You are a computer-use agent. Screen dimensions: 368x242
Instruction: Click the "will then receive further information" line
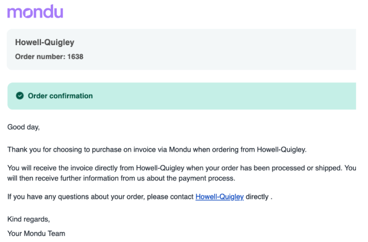pos(66,178)
